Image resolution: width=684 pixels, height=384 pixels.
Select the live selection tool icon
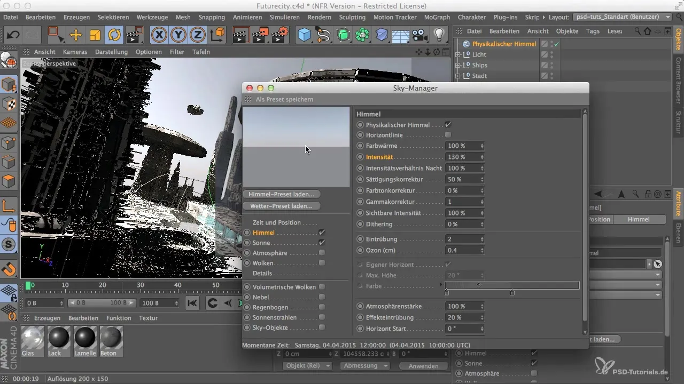click(56, 35)
